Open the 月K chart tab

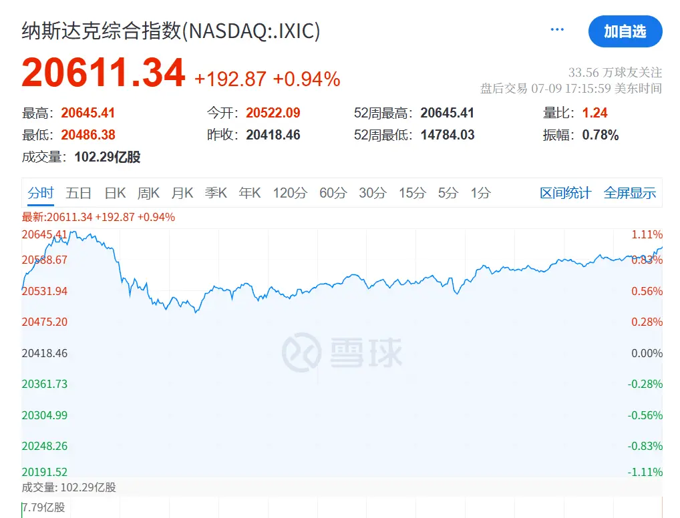[182, 192]
